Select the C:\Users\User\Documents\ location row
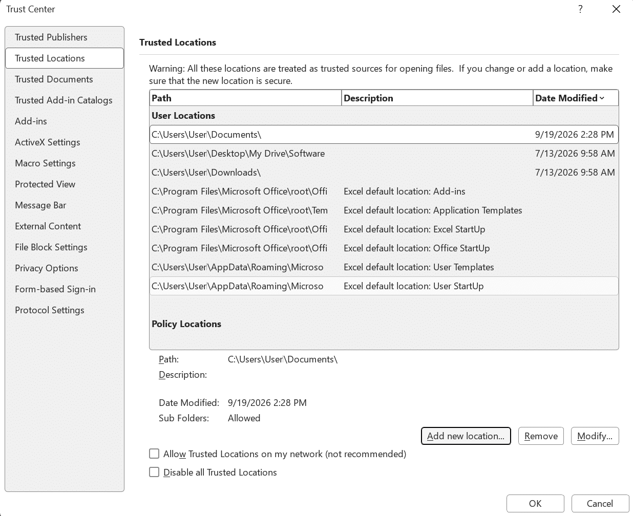Image resolution: width=633 pixels, height=516 pixels. (384, 135)
